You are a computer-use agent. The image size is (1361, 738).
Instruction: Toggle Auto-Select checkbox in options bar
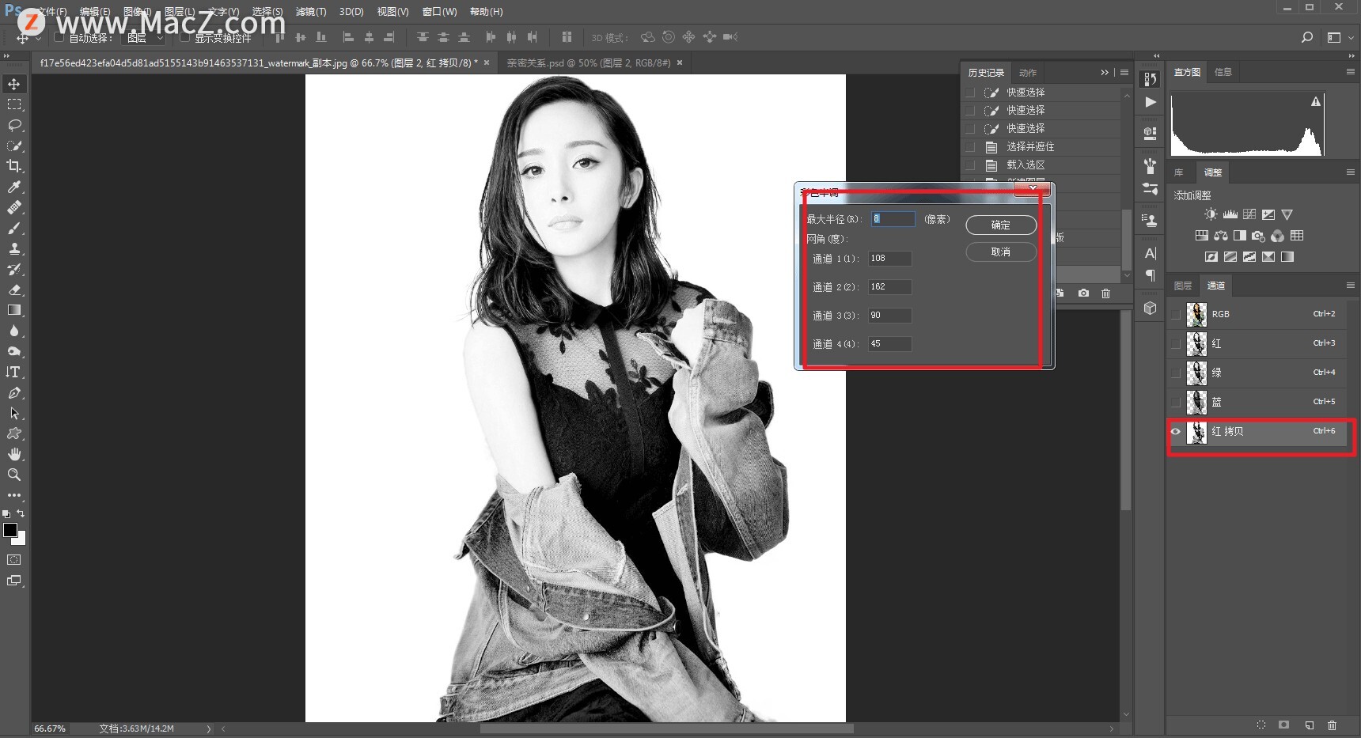click(59, 37)
